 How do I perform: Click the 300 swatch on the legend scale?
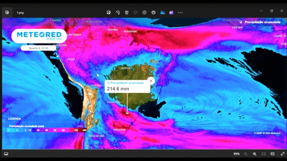tap(84, 130)
